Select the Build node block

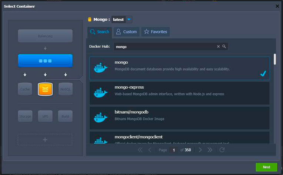tap(65, 116)
